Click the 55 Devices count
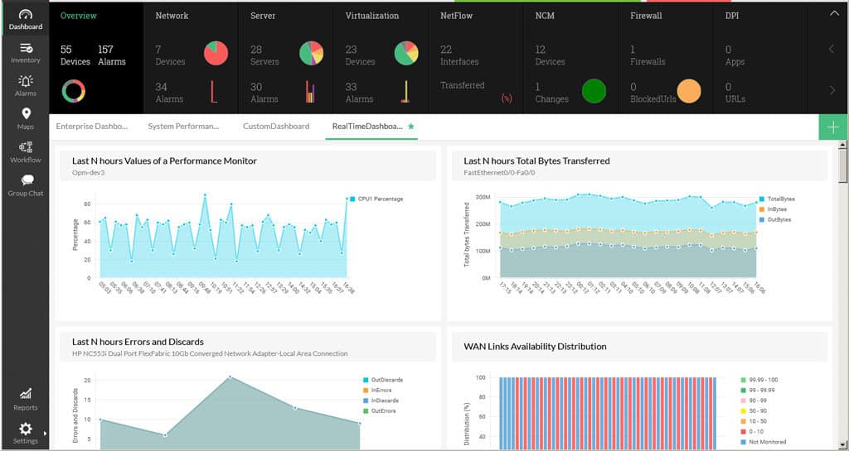 [75, 55]
